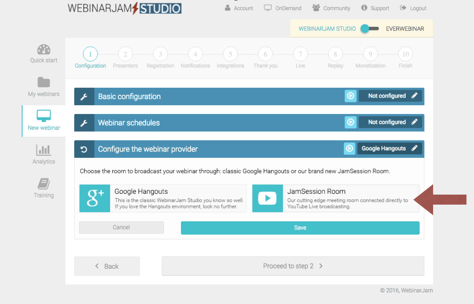Click the Back button
Screen dimensions: 474x304
point(107,266)
